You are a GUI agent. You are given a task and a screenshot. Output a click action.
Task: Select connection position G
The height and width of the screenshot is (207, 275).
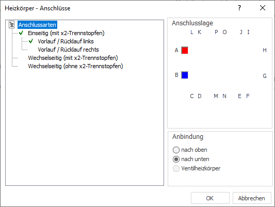265,76
